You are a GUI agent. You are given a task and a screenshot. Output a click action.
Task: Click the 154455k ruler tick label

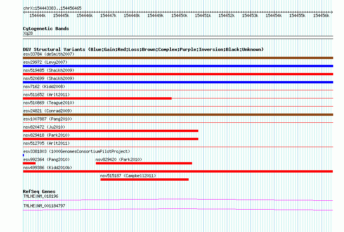click(x=297, y=15)
